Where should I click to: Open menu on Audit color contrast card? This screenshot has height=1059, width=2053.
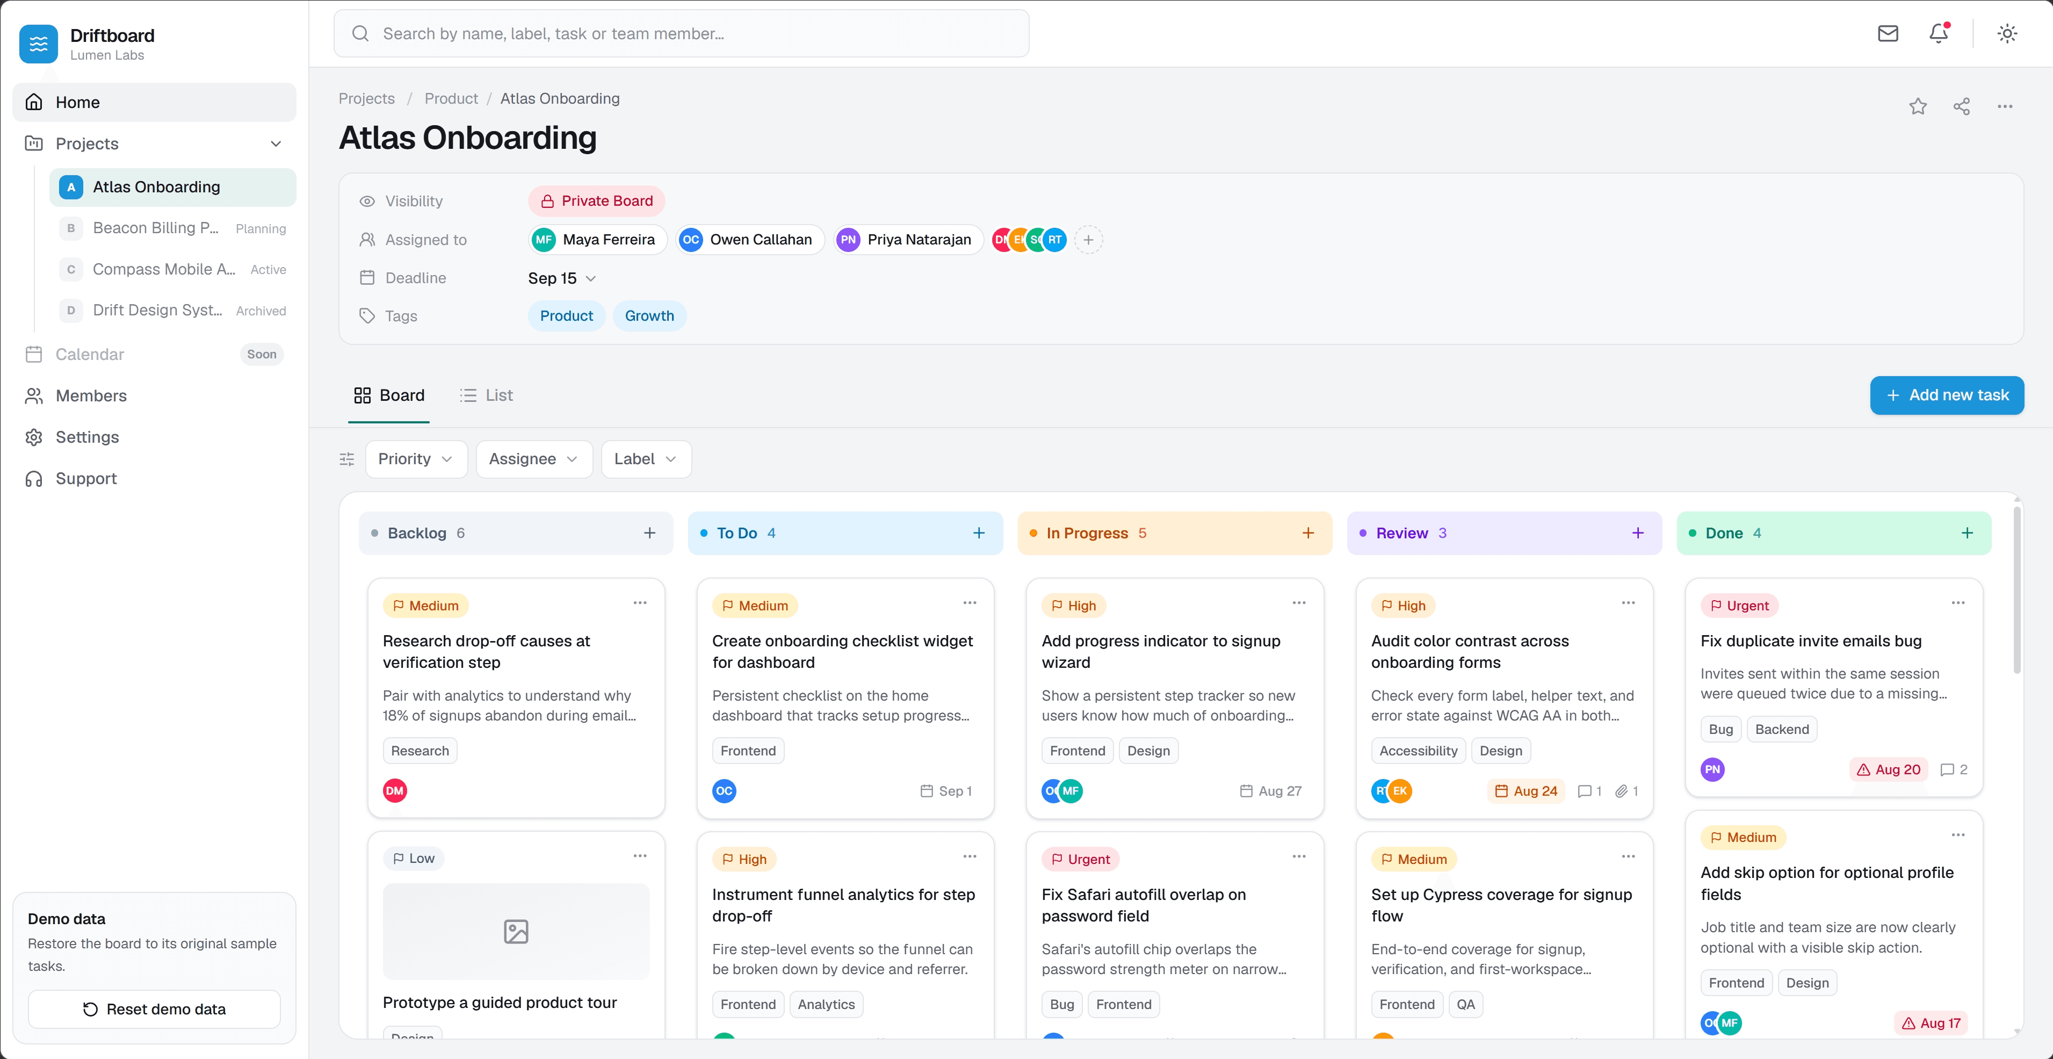(1628, 603)
